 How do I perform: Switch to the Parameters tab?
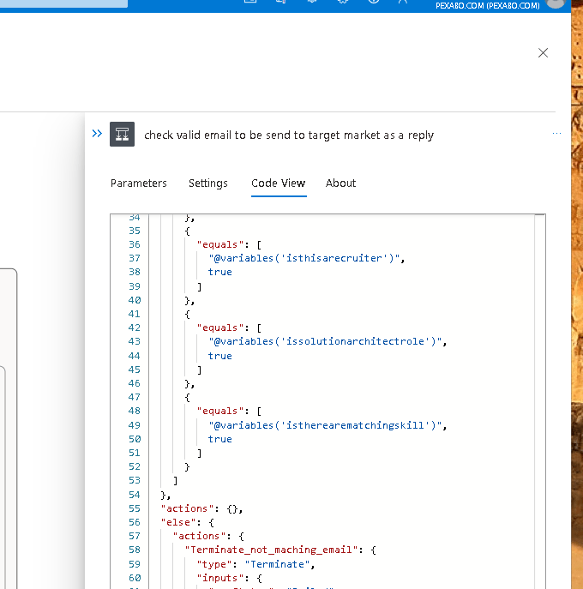pos(139,183)
